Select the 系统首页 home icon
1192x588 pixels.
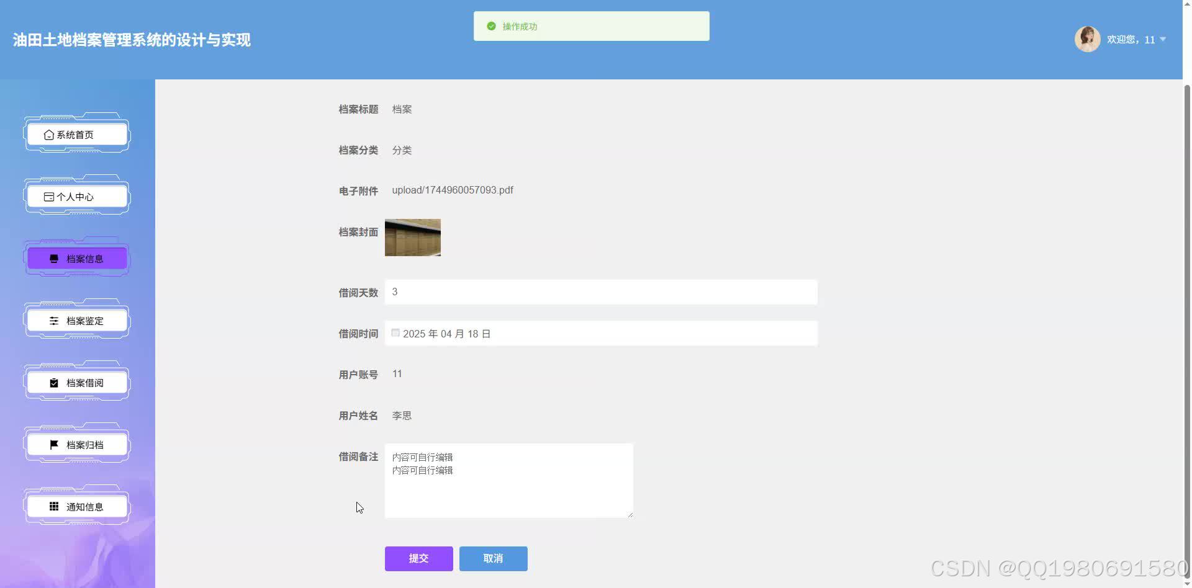tap(49, 134)
